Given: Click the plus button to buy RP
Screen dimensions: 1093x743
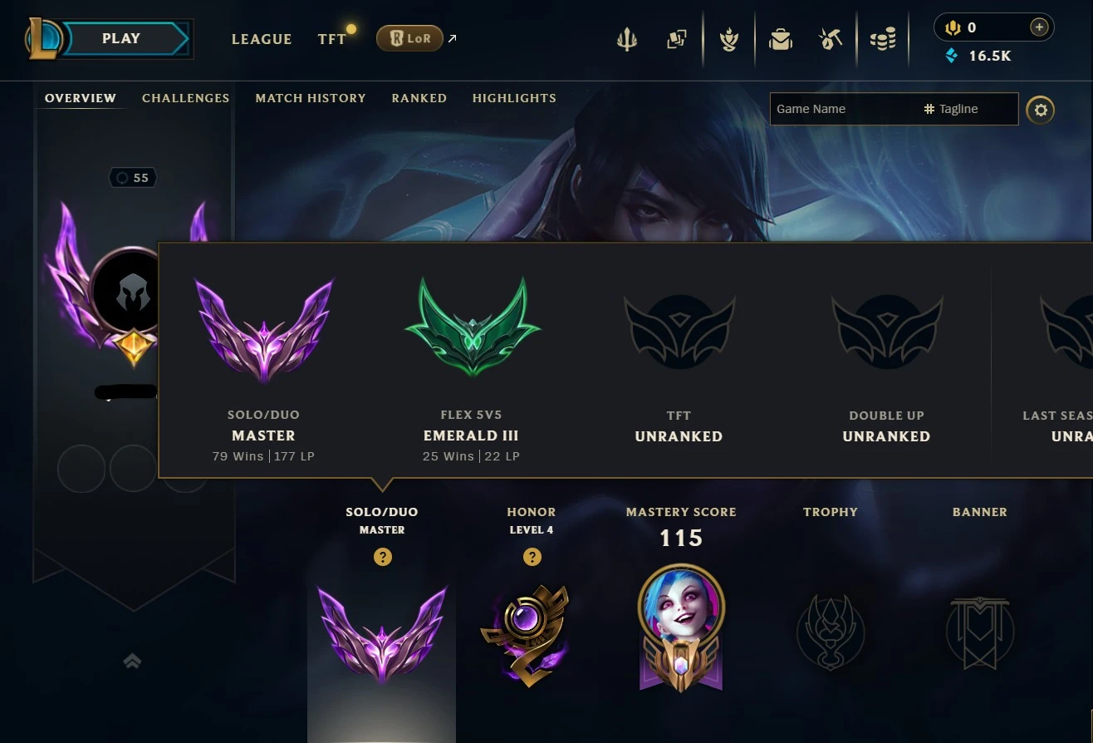Looking at the screenshot, I should tap(1039, 27).
